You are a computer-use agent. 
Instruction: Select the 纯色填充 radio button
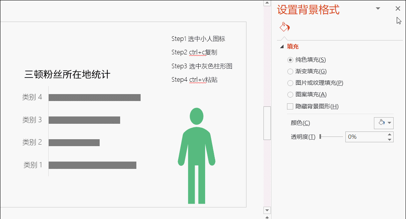(290, 60)
